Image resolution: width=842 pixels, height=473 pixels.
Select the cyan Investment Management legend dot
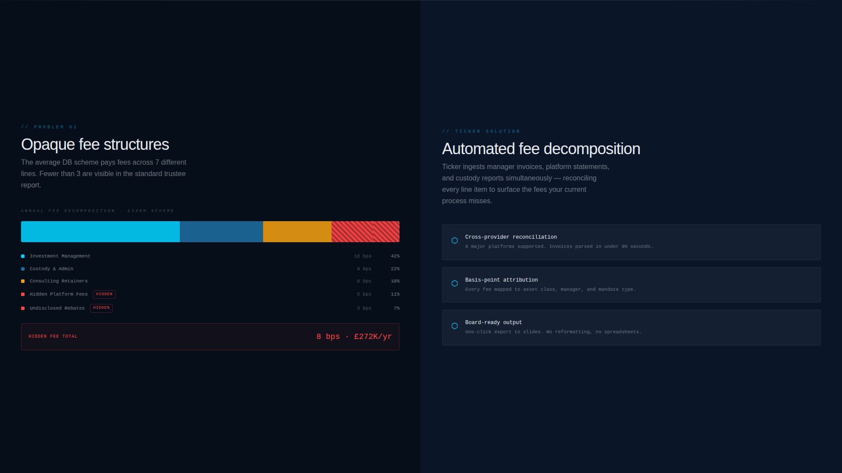coord(23,256)
